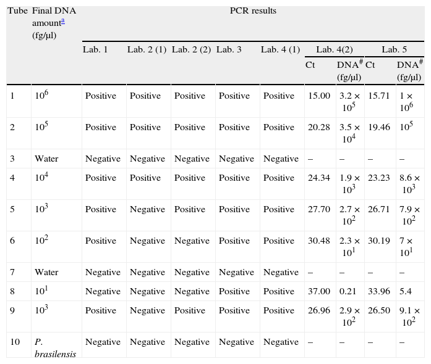Select the DNA value 5.4 cell
The width and height of the screenshot is (431, 364).
[x=406, y=291]
